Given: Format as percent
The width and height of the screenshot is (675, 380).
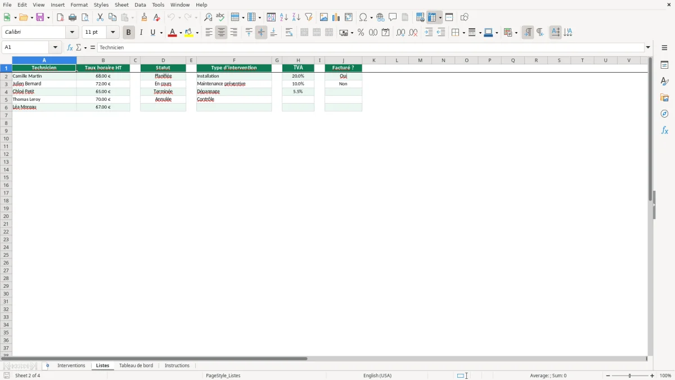Looking at the screenshot, I should [x=361, y=33].
